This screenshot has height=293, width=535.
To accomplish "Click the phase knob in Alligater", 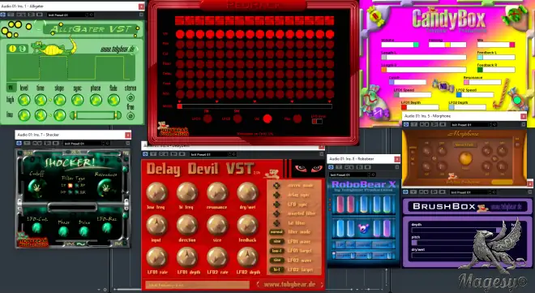I will pyautogui.click(x=96, y=100).
